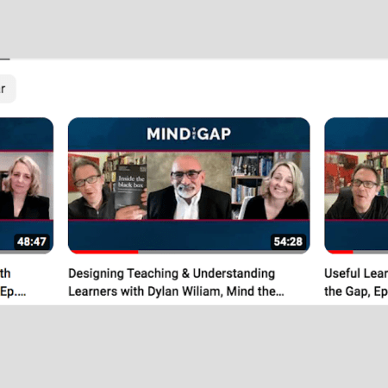Open the 'Useful Lear...' video thumbnail
The image size is (388, 388).
click(x=356, y=185)
